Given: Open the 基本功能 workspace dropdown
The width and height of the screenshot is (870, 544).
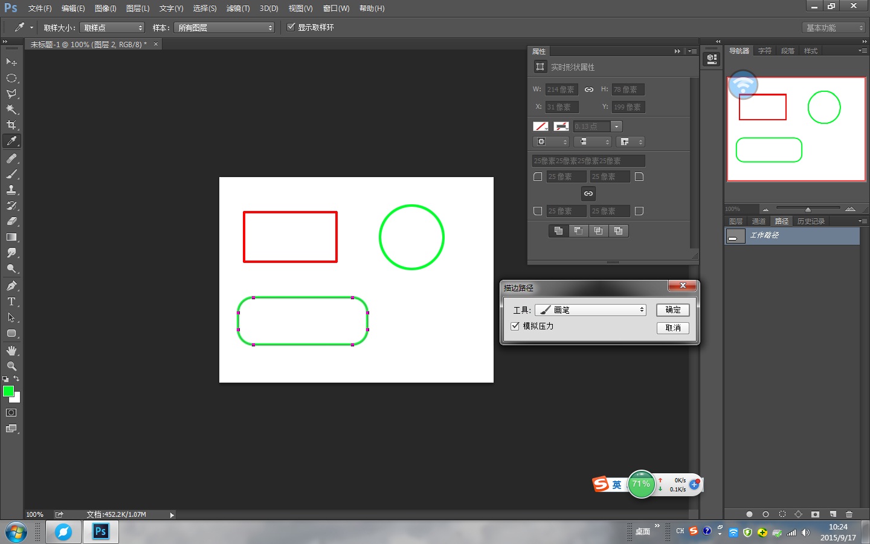Looking at the screenshot, I should [834, 28].
